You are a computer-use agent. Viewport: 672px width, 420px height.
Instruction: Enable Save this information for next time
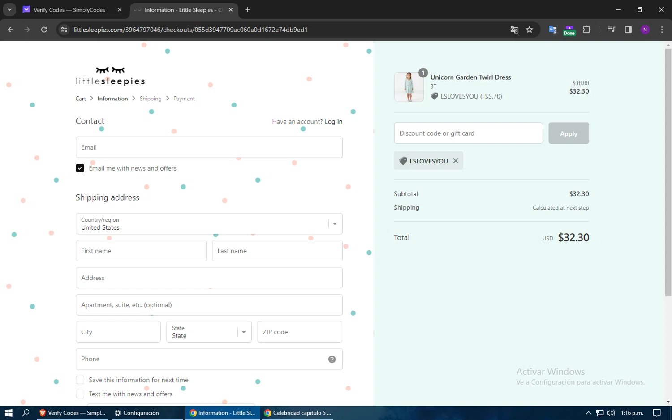80,380
